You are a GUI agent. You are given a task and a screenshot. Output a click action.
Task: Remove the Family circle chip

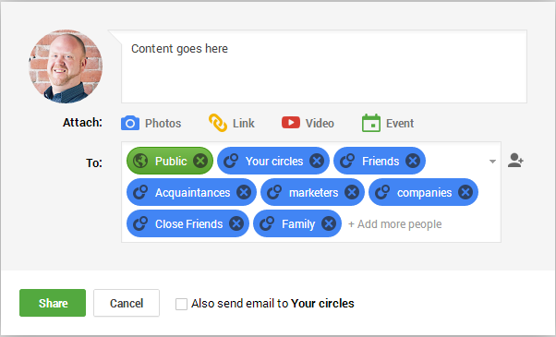329,224
